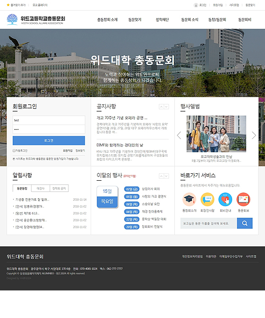Click the lock login icon in the top bar
The width and height of the screenshot is (265, 318).
coord(196,5)
